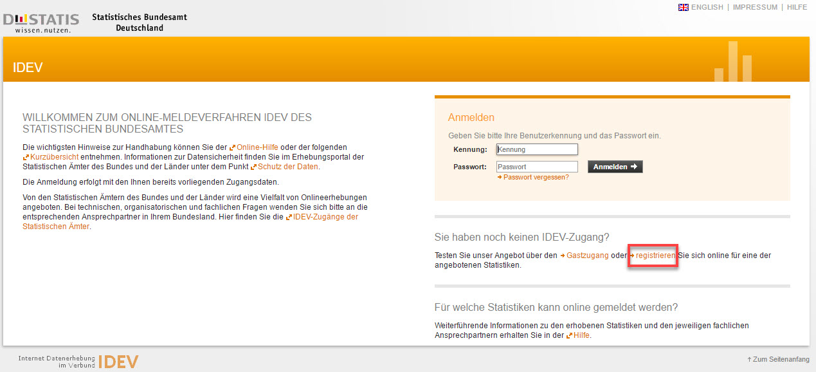Open the Gastzugang link
This screenshot has width=816, height=372.
pyautogui.click(x=584, y=256)
